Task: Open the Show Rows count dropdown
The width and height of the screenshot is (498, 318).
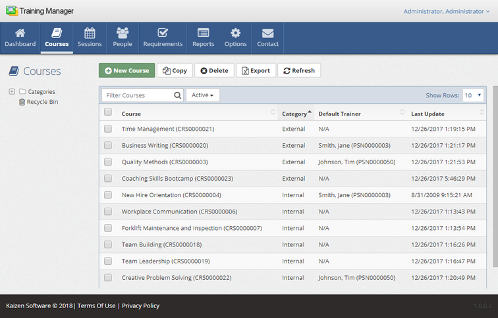Action: [473, 95]
